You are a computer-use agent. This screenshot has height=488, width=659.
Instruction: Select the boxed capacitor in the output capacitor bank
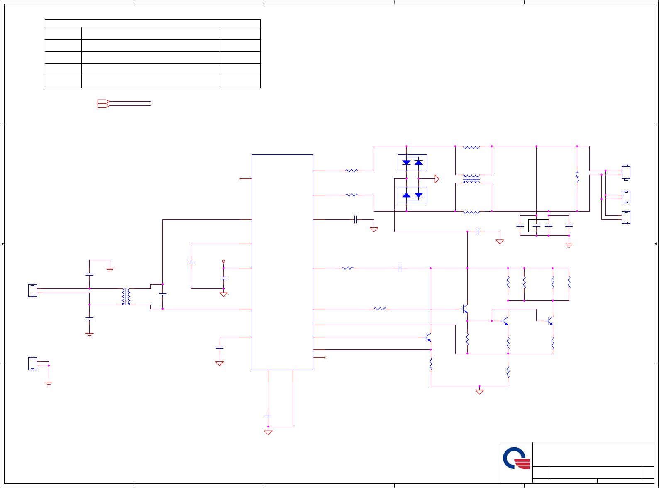pyautogui.click(x=536, y=226)
